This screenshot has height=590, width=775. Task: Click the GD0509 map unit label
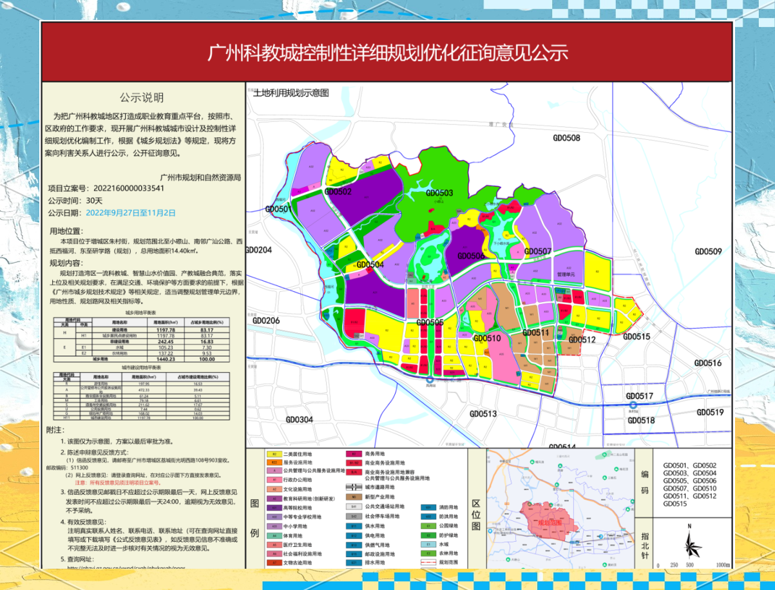coord(708,252)
